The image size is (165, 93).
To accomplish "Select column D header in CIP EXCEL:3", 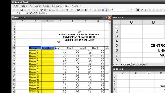I will click(x=60, y=21).
